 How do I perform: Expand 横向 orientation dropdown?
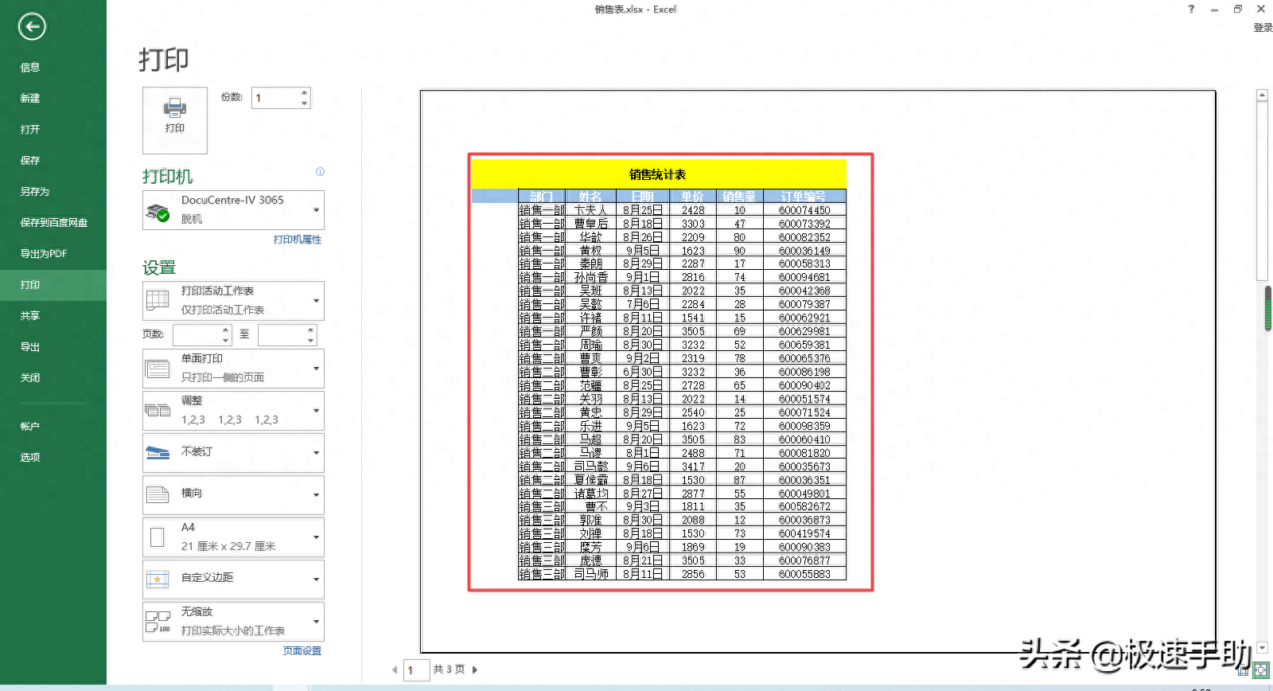click(x=317, y=494)
